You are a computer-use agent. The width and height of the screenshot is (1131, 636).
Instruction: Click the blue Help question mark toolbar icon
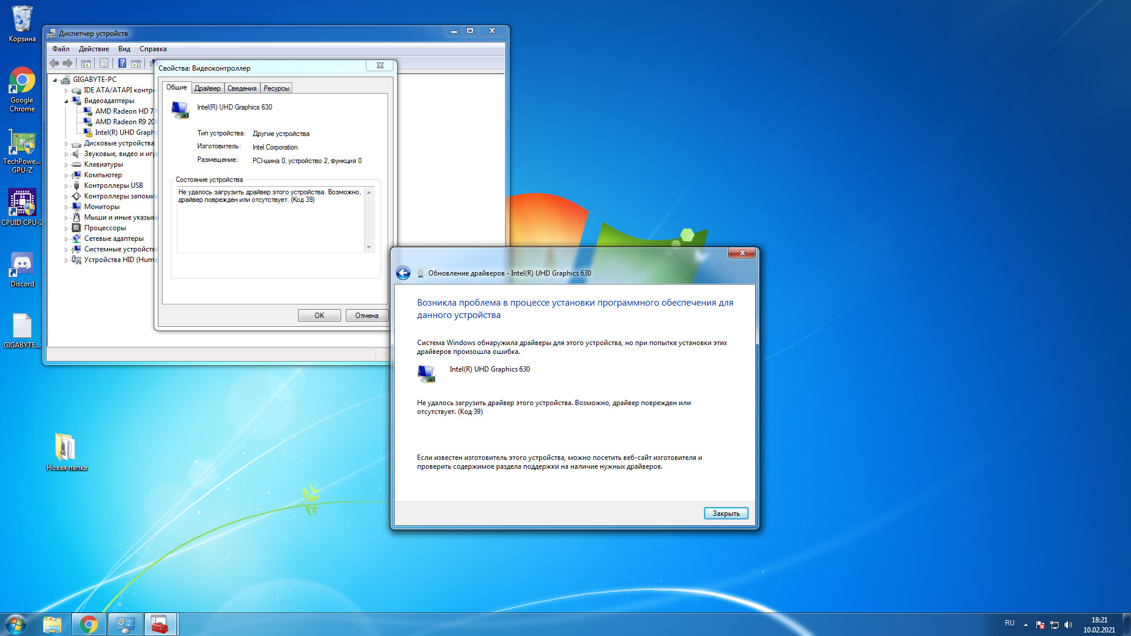[122, 63]
